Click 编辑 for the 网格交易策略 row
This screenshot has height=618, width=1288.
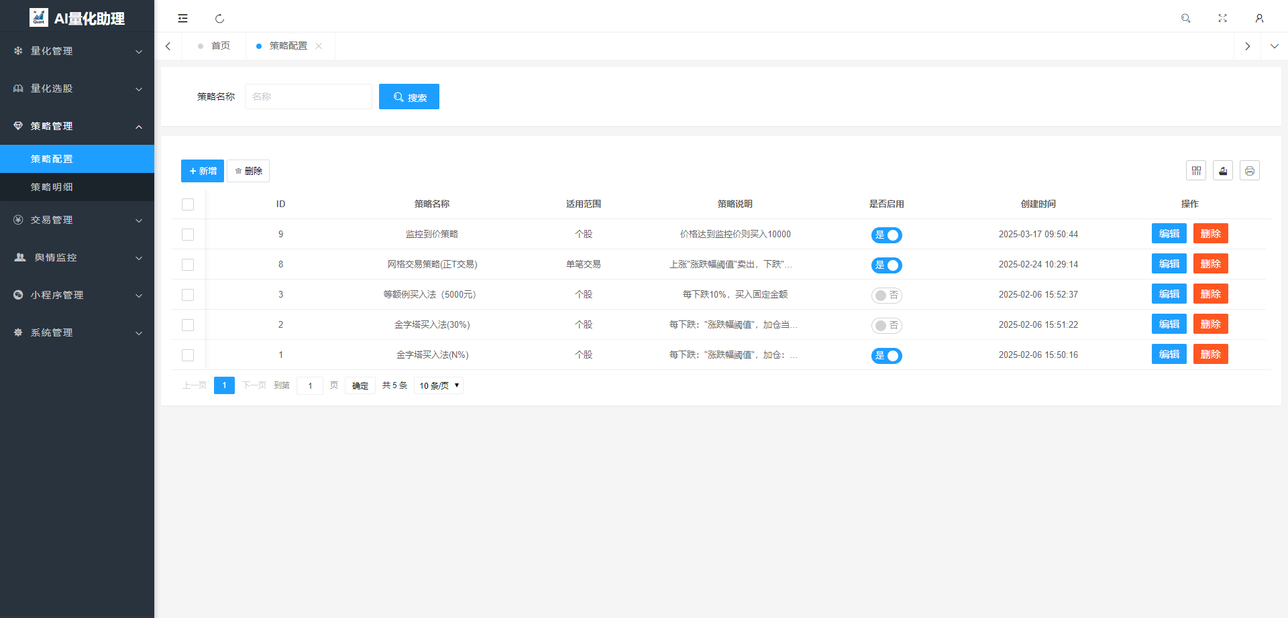(x=1169, y=263)
